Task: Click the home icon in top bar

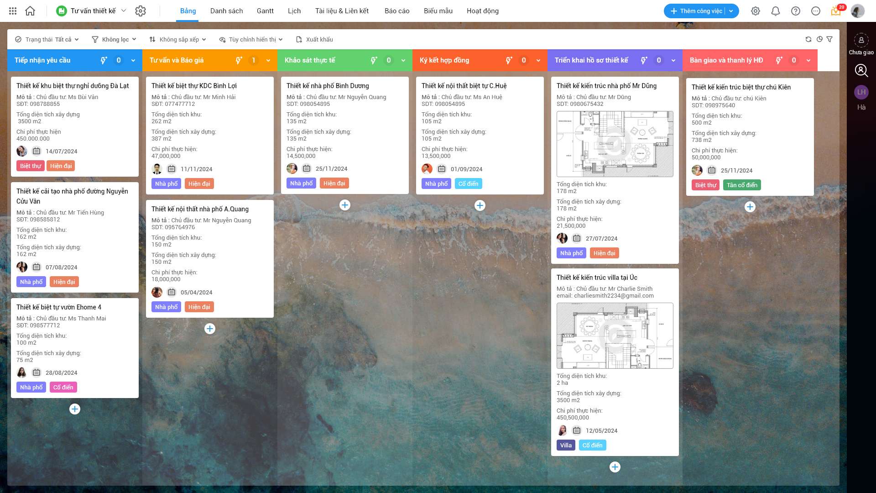Action: point(30,11)
